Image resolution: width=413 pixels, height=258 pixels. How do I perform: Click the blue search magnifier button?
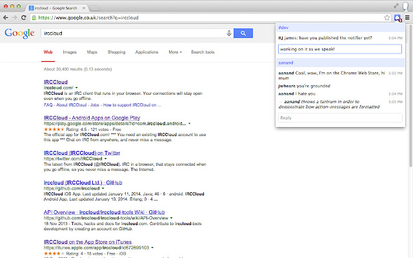point(243,33)
